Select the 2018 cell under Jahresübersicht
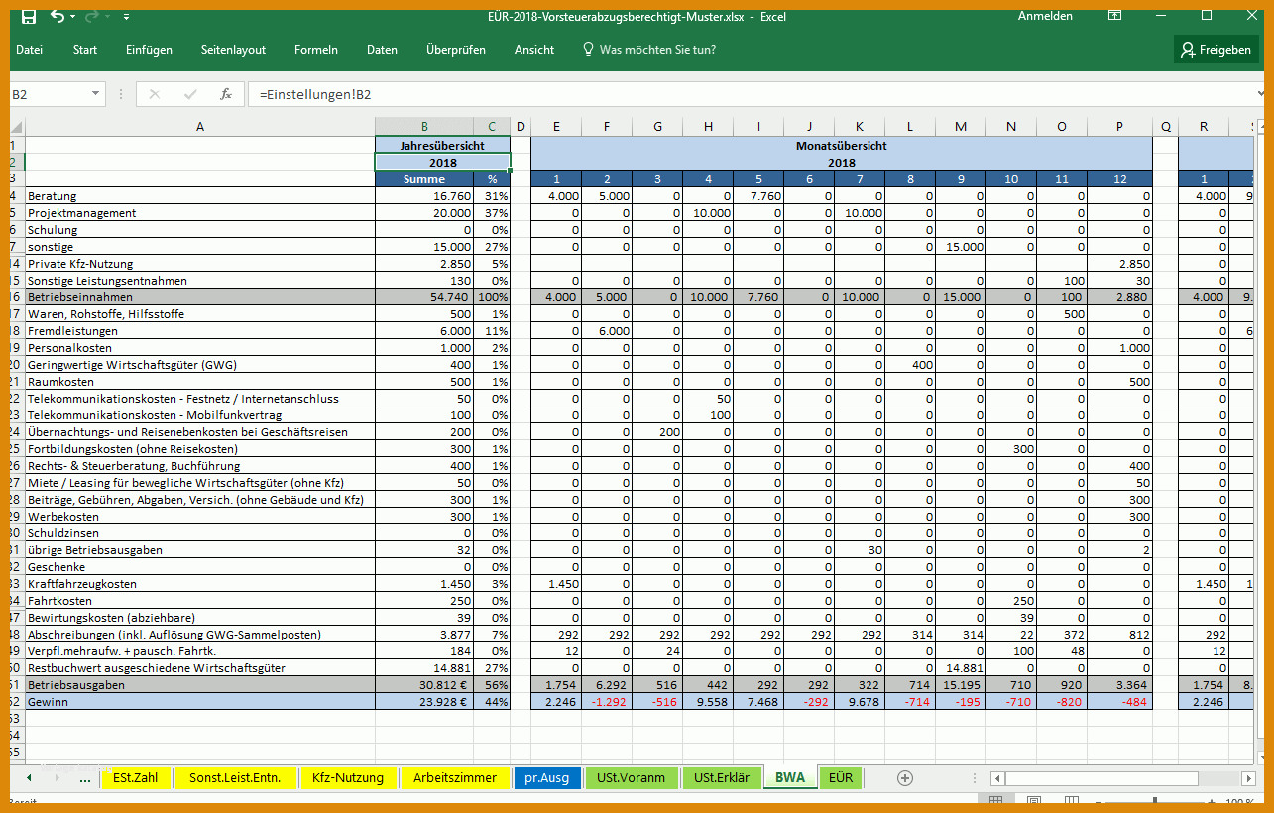Image resolution: width=1274 pixels, height=813 pixels. [442, 162]
